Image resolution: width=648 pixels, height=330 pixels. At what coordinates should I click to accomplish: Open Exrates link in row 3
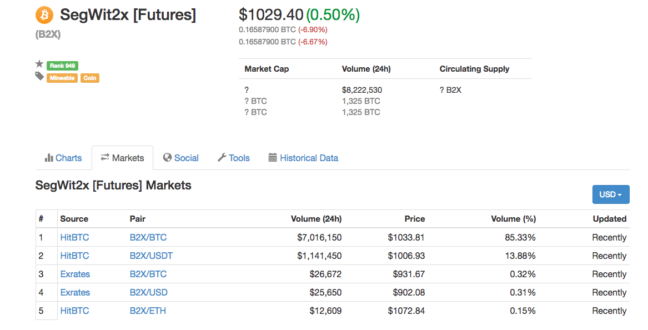coord(75,274)
